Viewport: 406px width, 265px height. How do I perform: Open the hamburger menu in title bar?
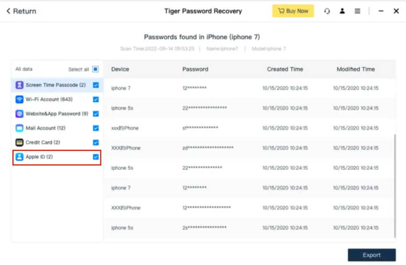click(357, 11)
